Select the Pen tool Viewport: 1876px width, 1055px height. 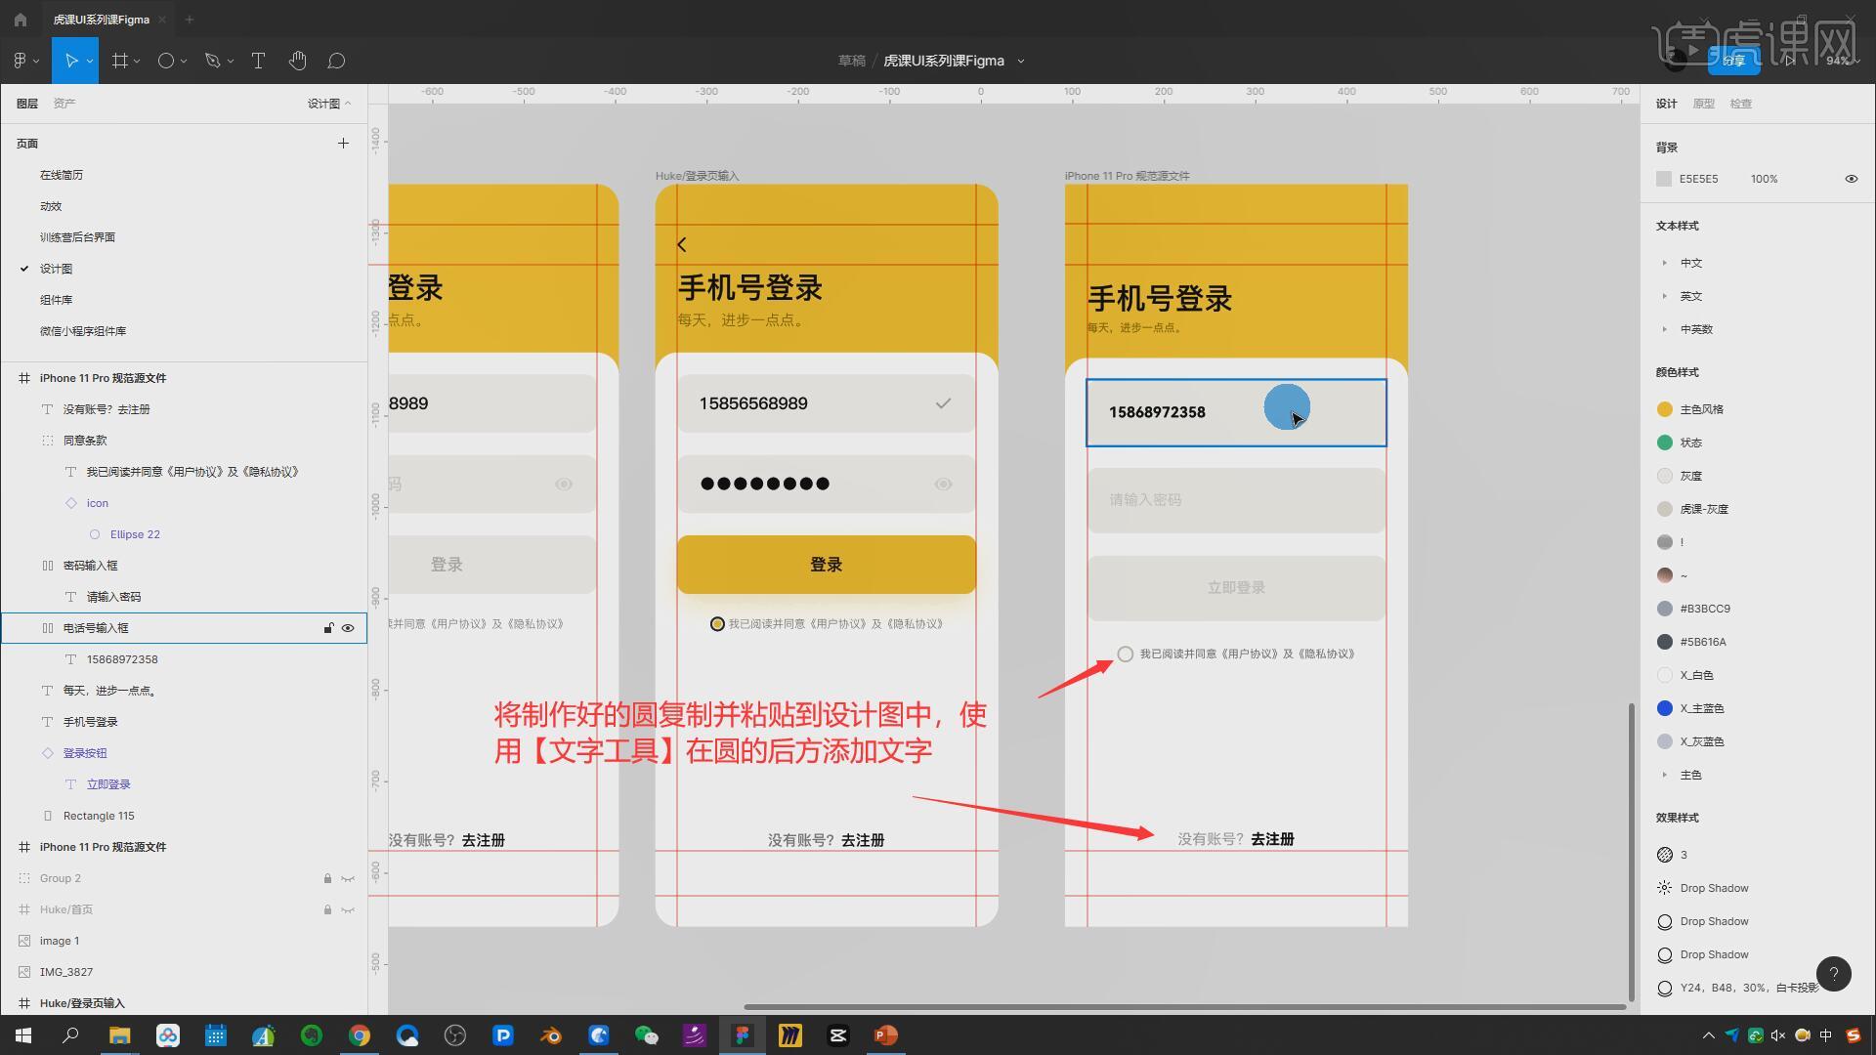click(212, 61)
